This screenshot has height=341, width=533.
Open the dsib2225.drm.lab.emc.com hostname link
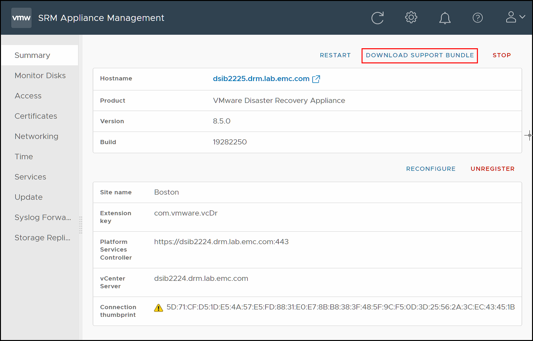click(x=261, y=79)
